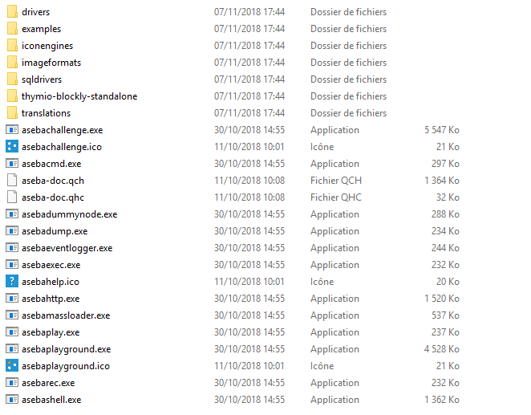Select the file name asebashell.exe

pyautogui.click(x=51, y=400)
